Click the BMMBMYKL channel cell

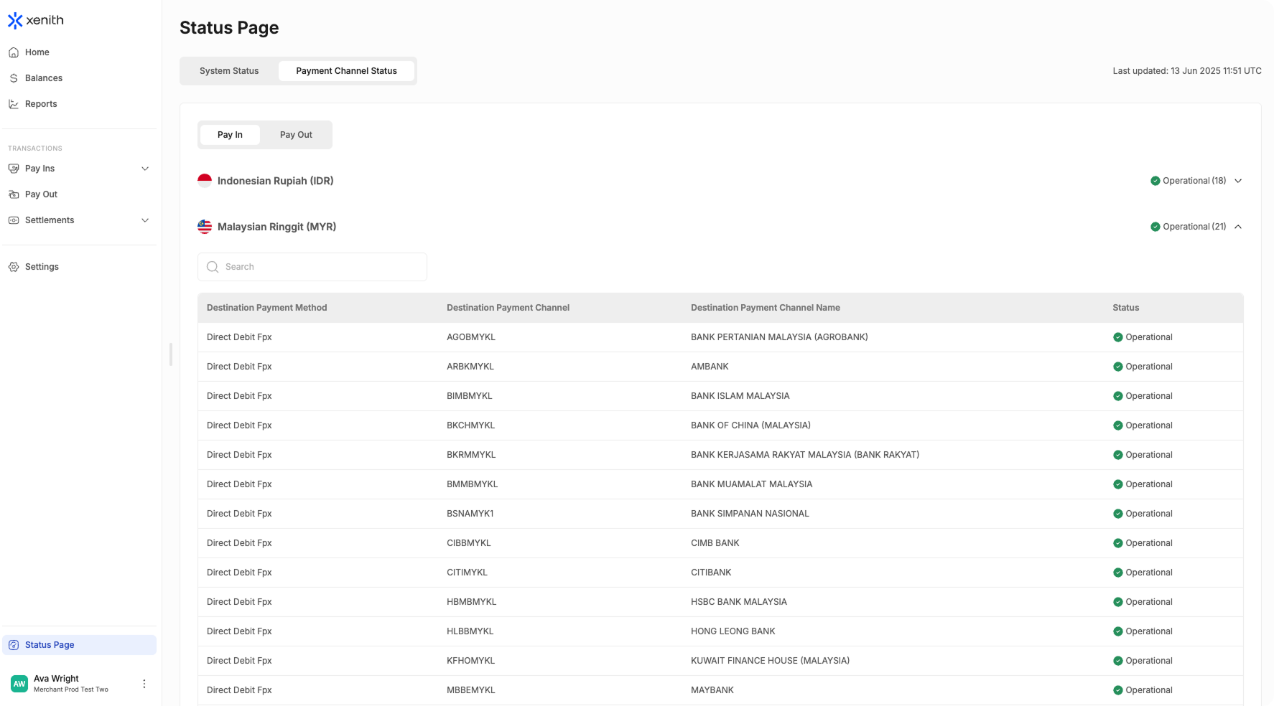tap(472, 484)
